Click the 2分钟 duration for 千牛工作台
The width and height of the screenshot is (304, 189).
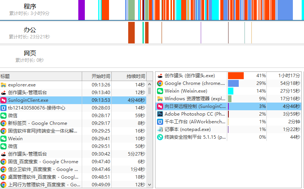(294, 122)
